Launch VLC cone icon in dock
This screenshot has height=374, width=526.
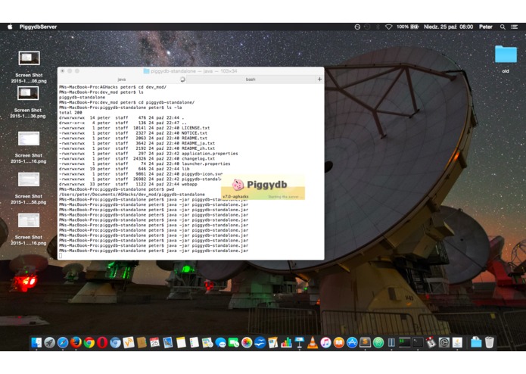[x=313, y=343]
